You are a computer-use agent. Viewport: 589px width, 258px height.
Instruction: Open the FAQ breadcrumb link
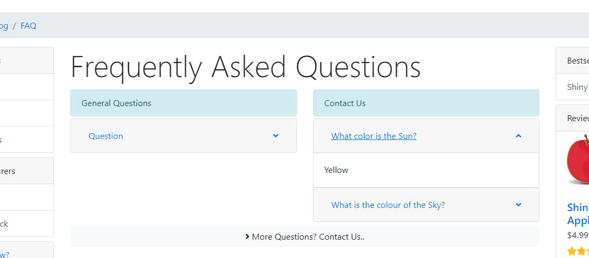click(29, 26)
